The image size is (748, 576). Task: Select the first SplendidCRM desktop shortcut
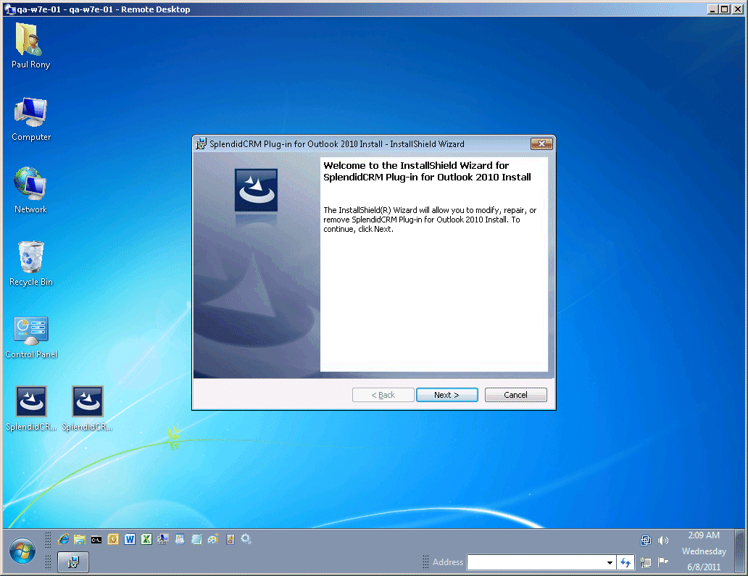pos(31,401)
